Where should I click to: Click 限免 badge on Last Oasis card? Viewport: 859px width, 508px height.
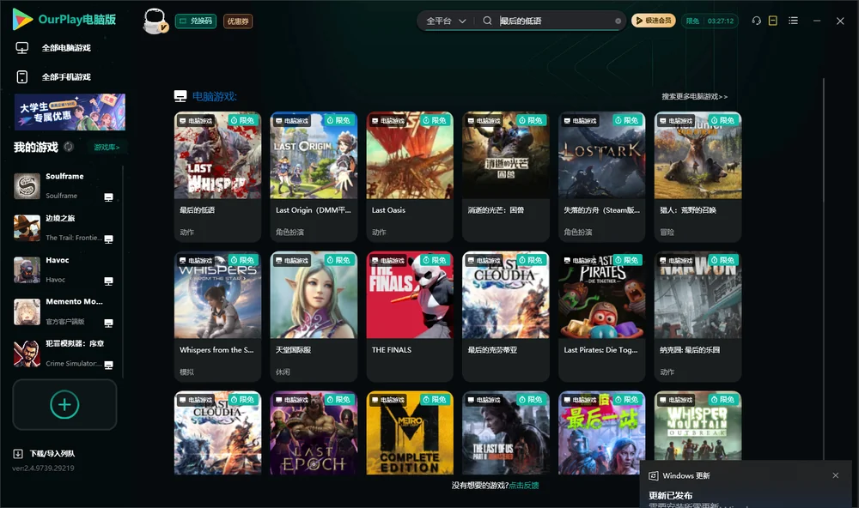[x=434, y=120]
